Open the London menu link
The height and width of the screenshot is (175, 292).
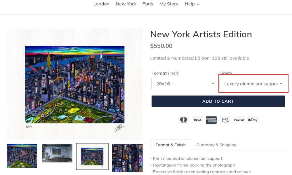101,4
